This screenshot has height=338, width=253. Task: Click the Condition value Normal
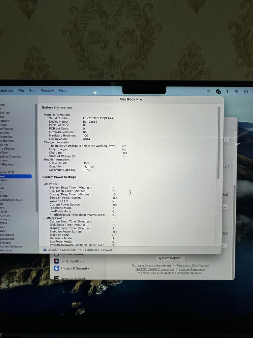(88, 166)
